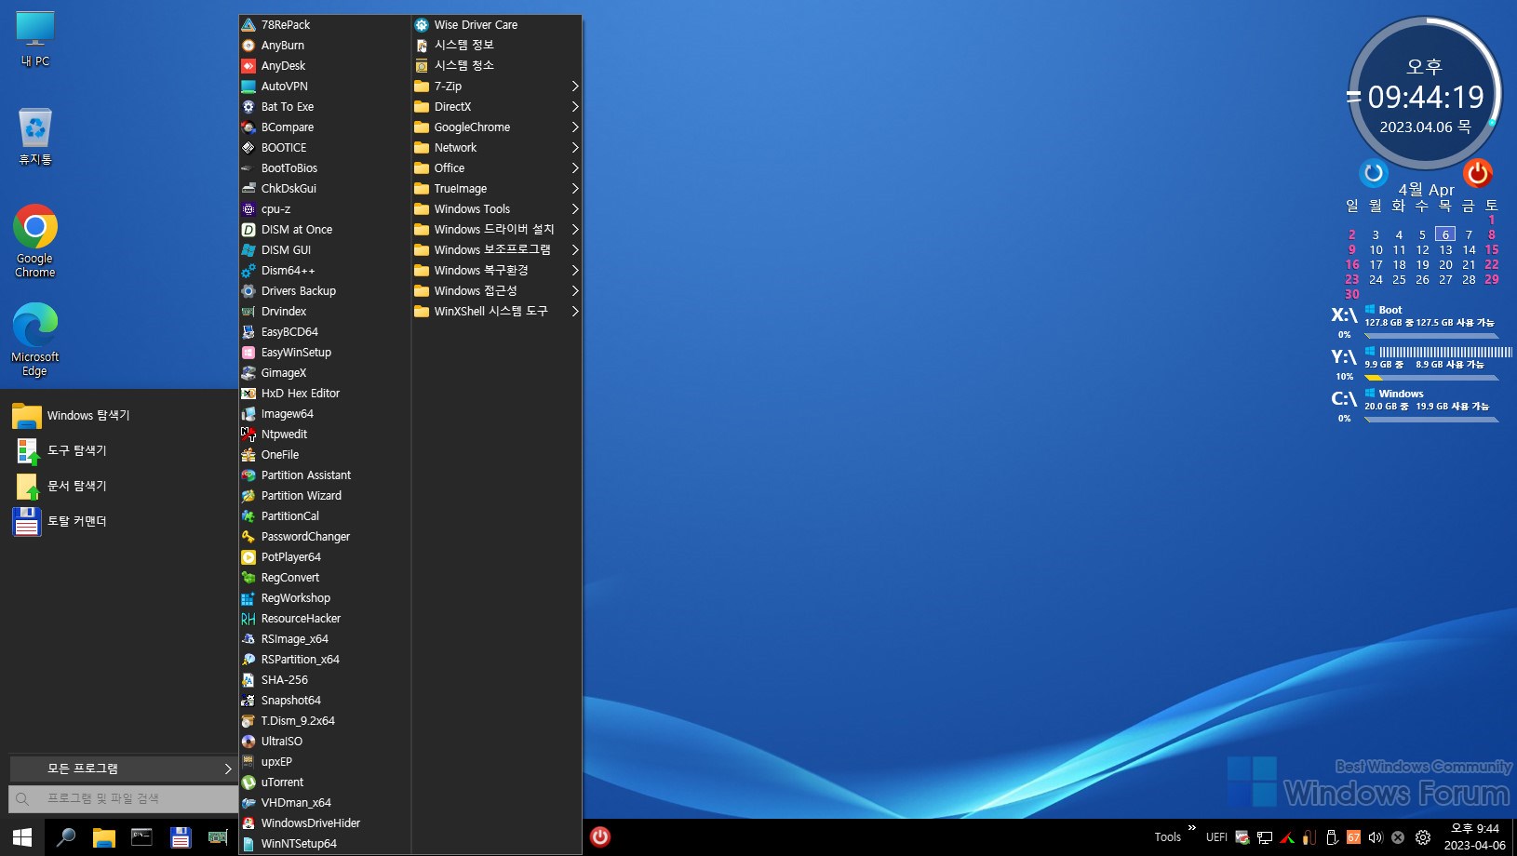
Task: Click the Tools toolbar label on taskbar
Action: point(1168,837)
